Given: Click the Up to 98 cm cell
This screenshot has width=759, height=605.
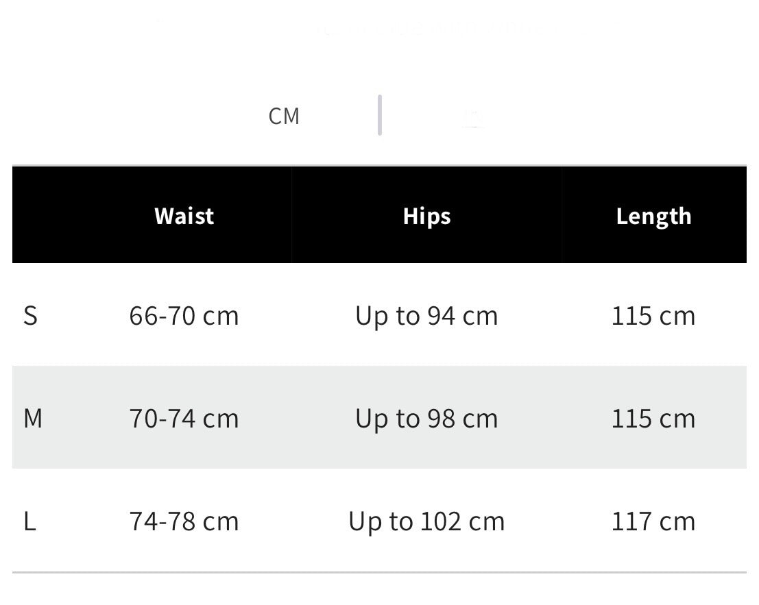Looking at the screenshot, I should point(426,419).
